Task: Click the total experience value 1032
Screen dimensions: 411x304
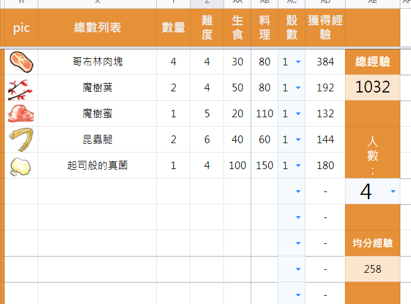Action: [x=373, y=87]
